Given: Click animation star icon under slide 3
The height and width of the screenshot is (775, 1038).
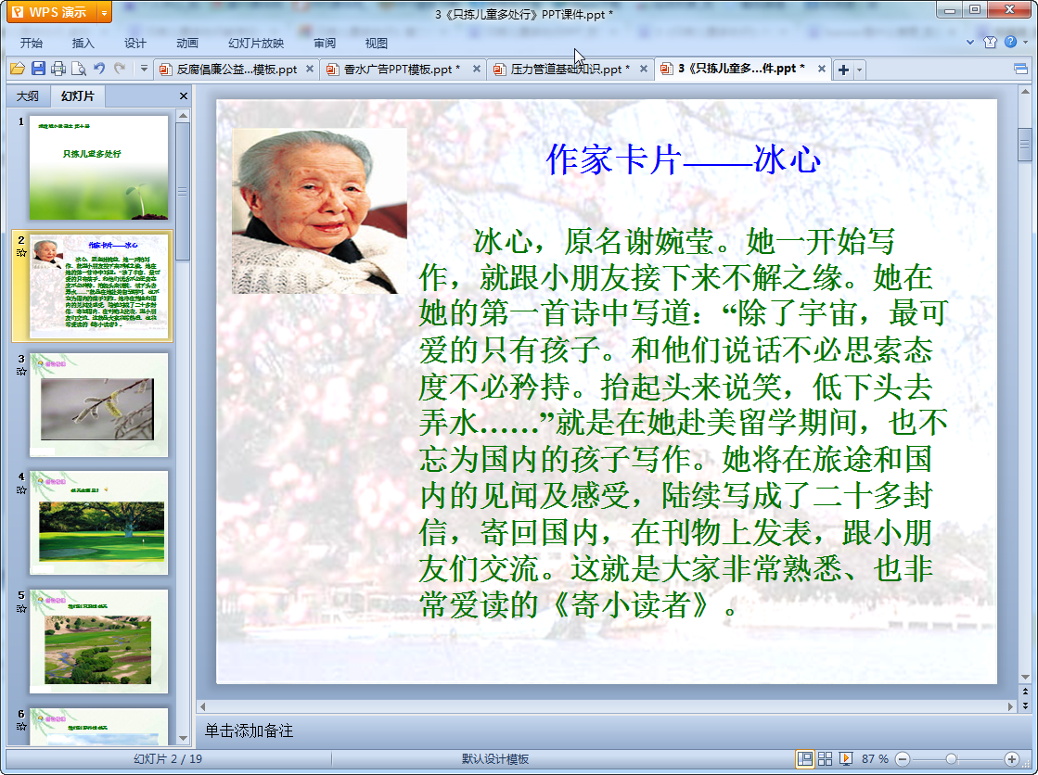Looking at the screenshot, I should pos(21,372).
